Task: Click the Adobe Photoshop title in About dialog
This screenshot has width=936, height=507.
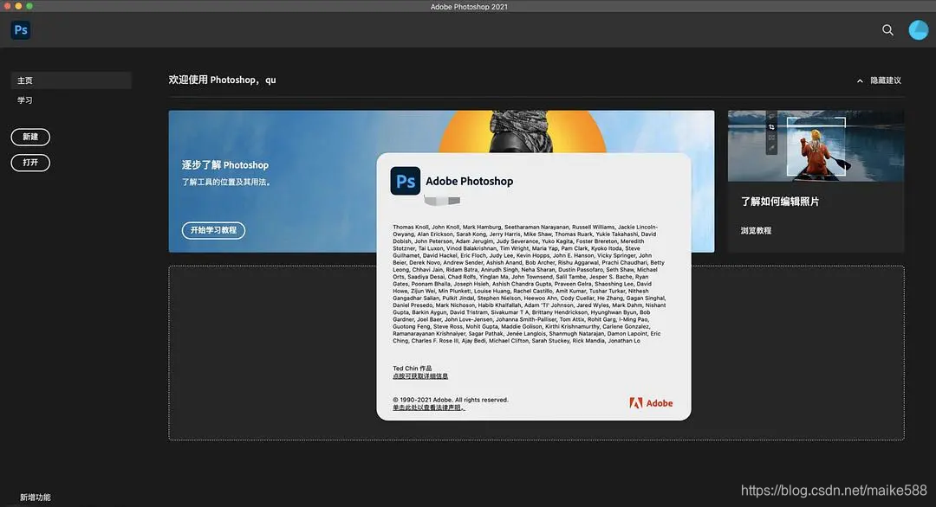Action: (x=469, y=181)
